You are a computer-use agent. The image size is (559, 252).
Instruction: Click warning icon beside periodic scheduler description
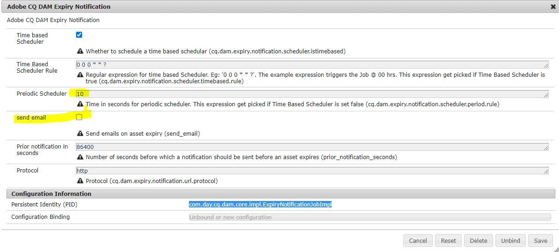[80, 104]
